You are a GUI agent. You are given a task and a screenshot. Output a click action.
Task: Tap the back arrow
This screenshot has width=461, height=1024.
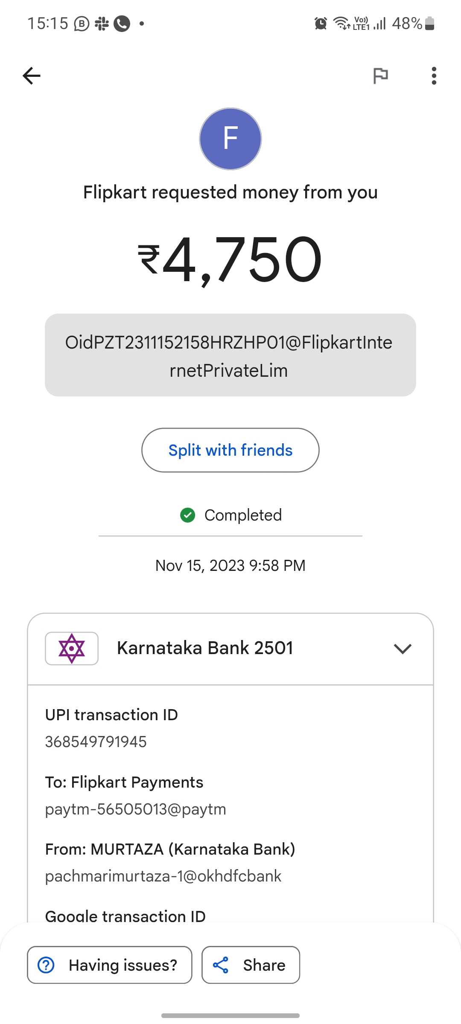click(32, 76)
